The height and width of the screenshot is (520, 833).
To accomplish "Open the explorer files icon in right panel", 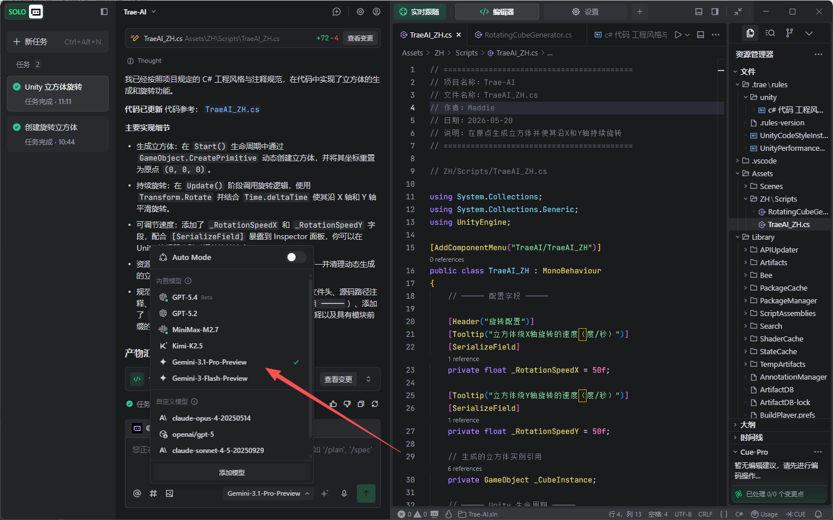I will point(750,33).
